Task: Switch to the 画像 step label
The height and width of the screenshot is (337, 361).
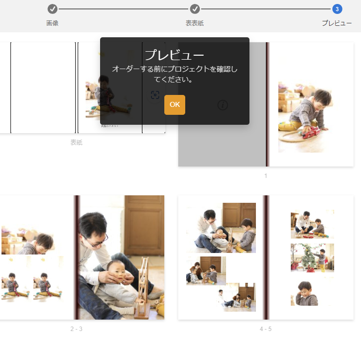Action: tap(52, 23)
